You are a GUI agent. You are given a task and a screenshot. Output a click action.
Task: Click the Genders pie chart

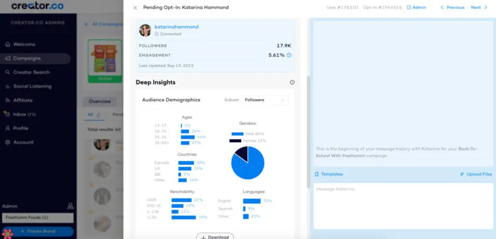248,163
